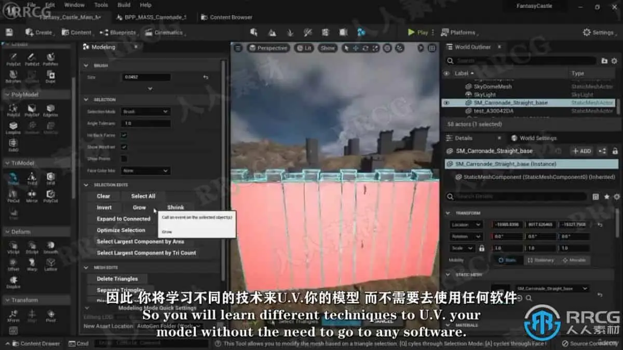Set Mobility to Static
The height and width of the screenshot is (350, 623).
click(507, 260)
